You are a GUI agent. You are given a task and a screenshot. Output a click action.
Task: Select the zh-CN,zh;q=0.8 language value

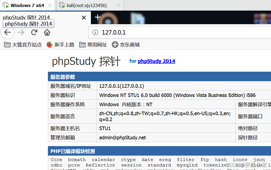166,116
